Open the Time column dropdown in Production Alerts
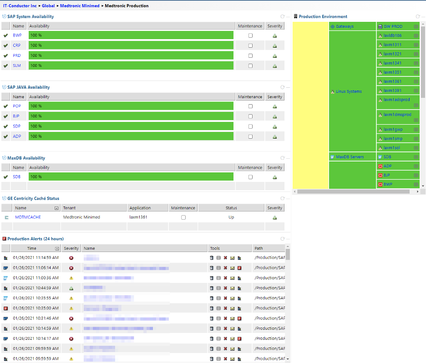The width and height of the screenshot is (426, 363). click(x=57, y=249)
